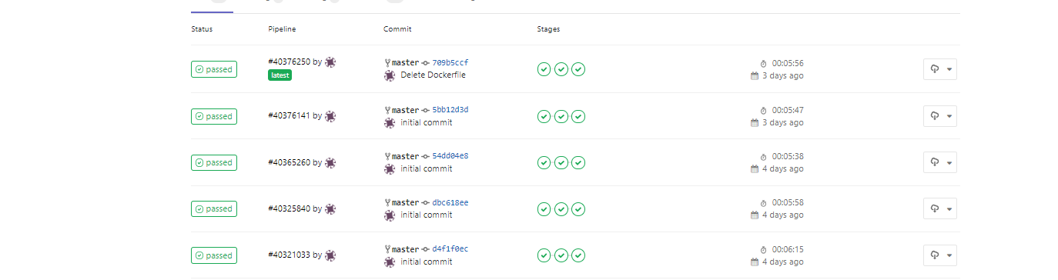The image size is (1058, 280).
Task: Open commit 709b5ccf
Action: click(450, 63)
